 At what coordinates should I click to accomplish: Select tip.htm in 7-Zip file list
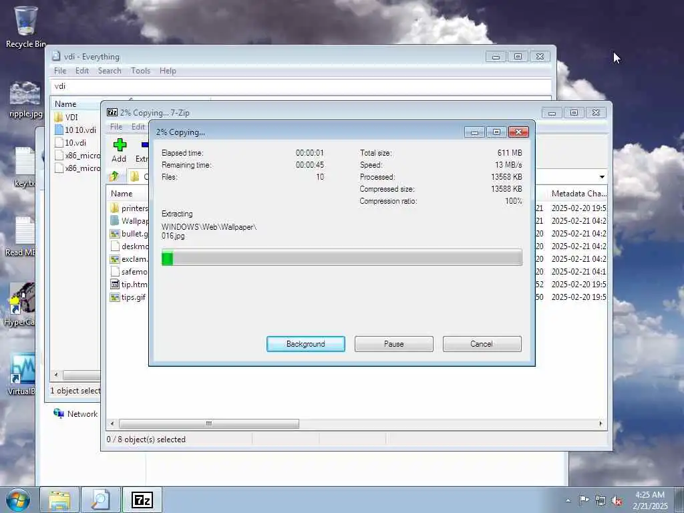[129, 284]
